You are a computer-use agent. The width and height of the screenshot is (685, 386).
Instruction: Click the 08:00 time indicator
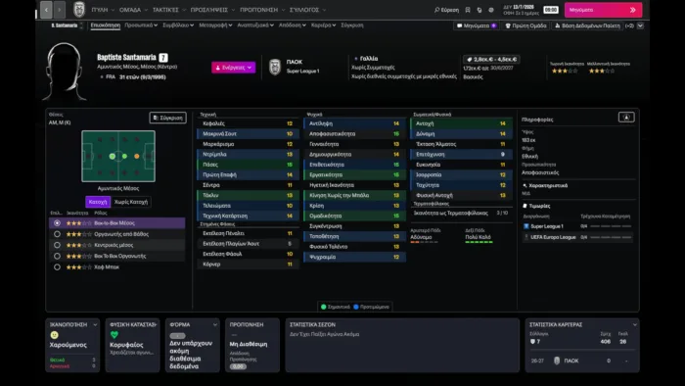(551, 10)
